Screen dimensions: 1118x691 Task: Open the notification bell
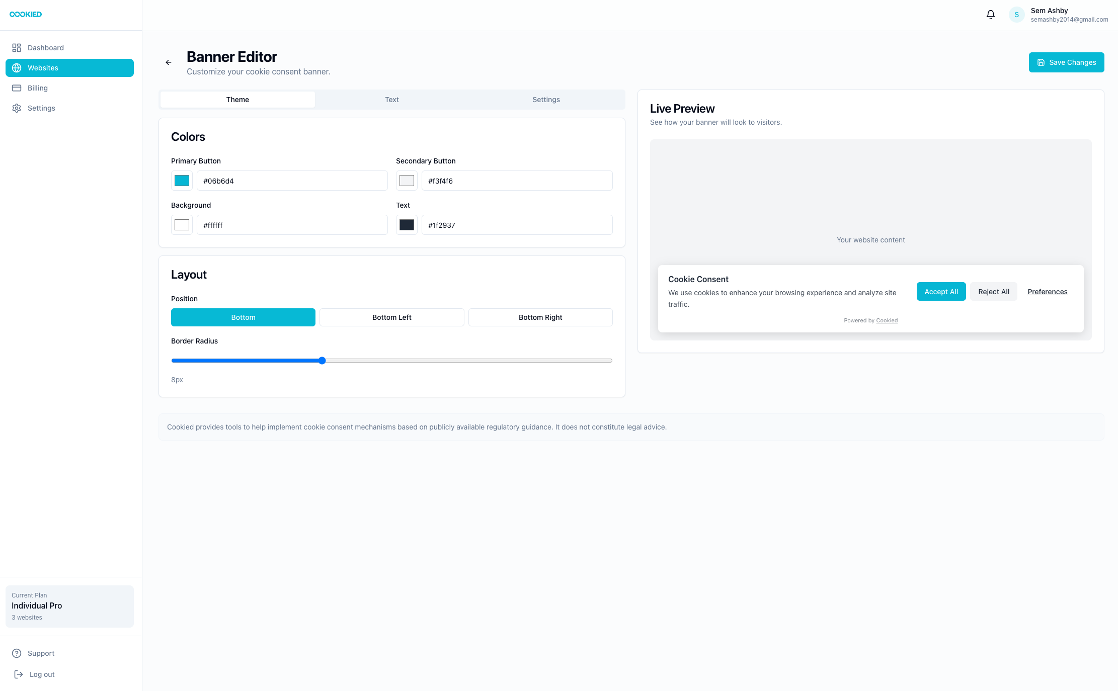[990, 14]
